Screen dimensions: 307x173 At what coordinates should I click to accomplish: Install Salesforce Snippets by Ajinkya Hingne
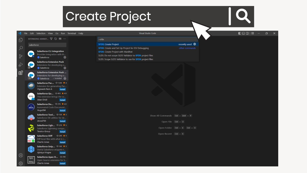[x=63, y=153]
